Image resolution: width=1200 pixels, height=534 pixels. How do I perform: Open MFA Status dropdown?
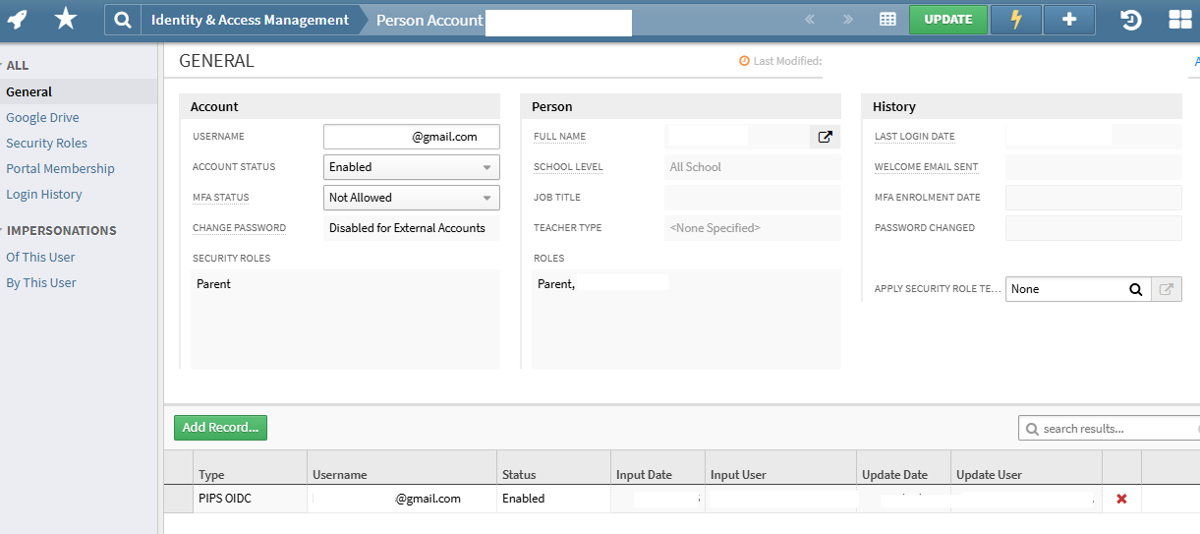click(412, 198)
